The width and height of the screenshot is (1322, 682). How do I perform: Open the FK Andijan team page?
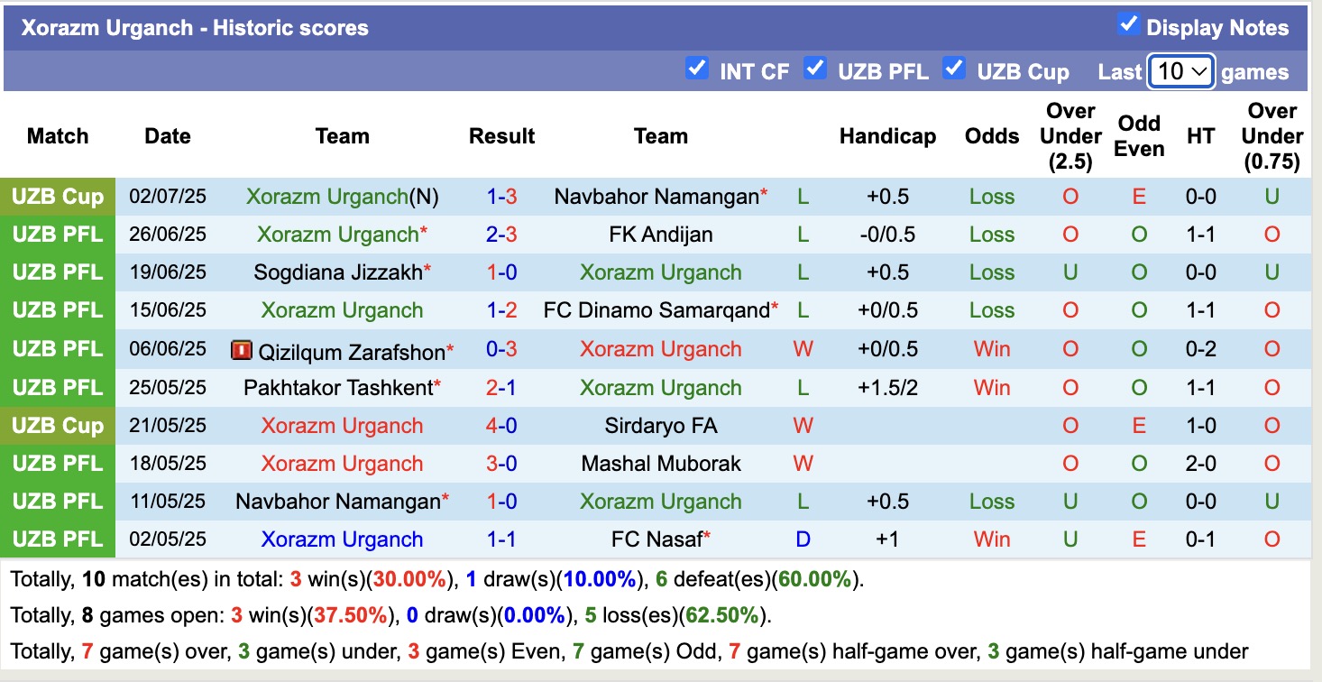click(660, 234)
